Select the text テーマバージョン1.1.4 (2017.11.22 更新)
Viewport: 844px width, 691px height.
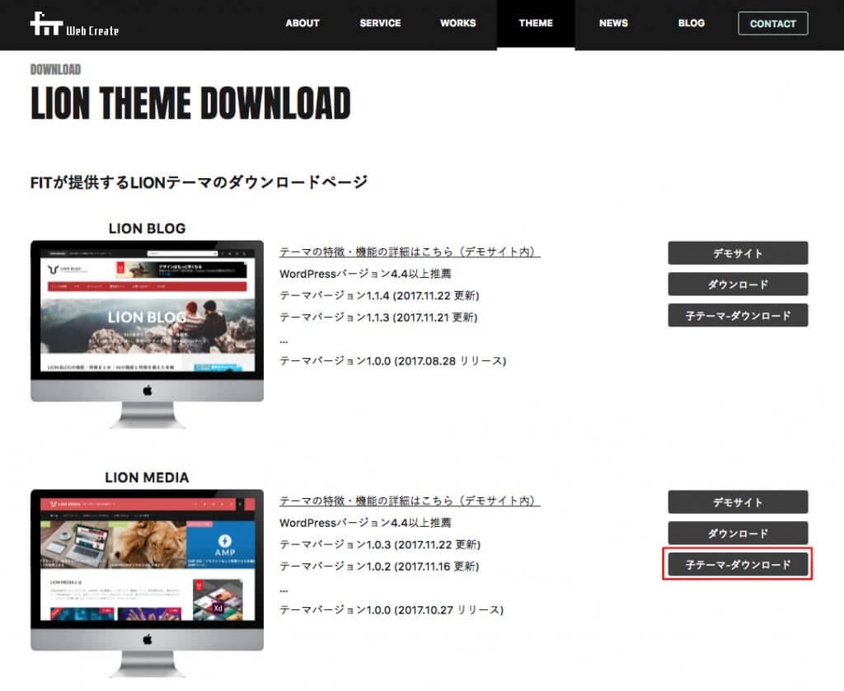coord(379,296)
